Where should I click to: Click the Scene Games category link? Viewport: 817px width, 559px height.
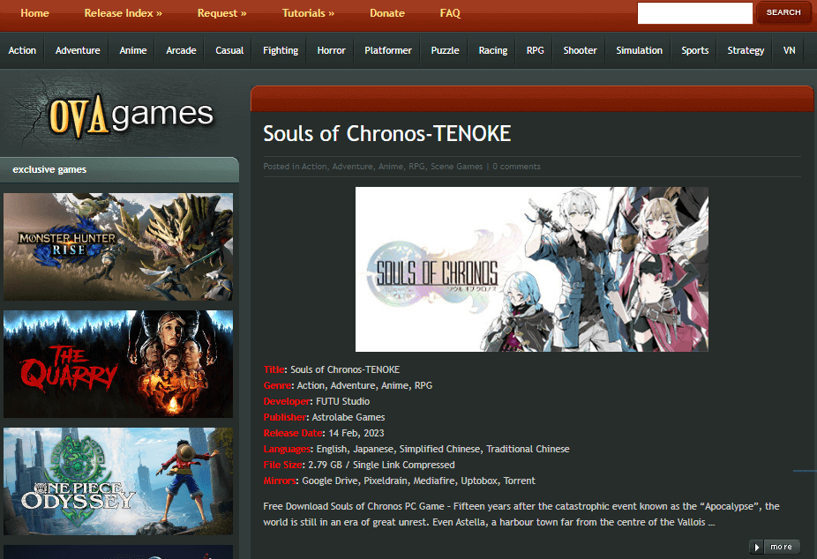(x=456, y=167)
